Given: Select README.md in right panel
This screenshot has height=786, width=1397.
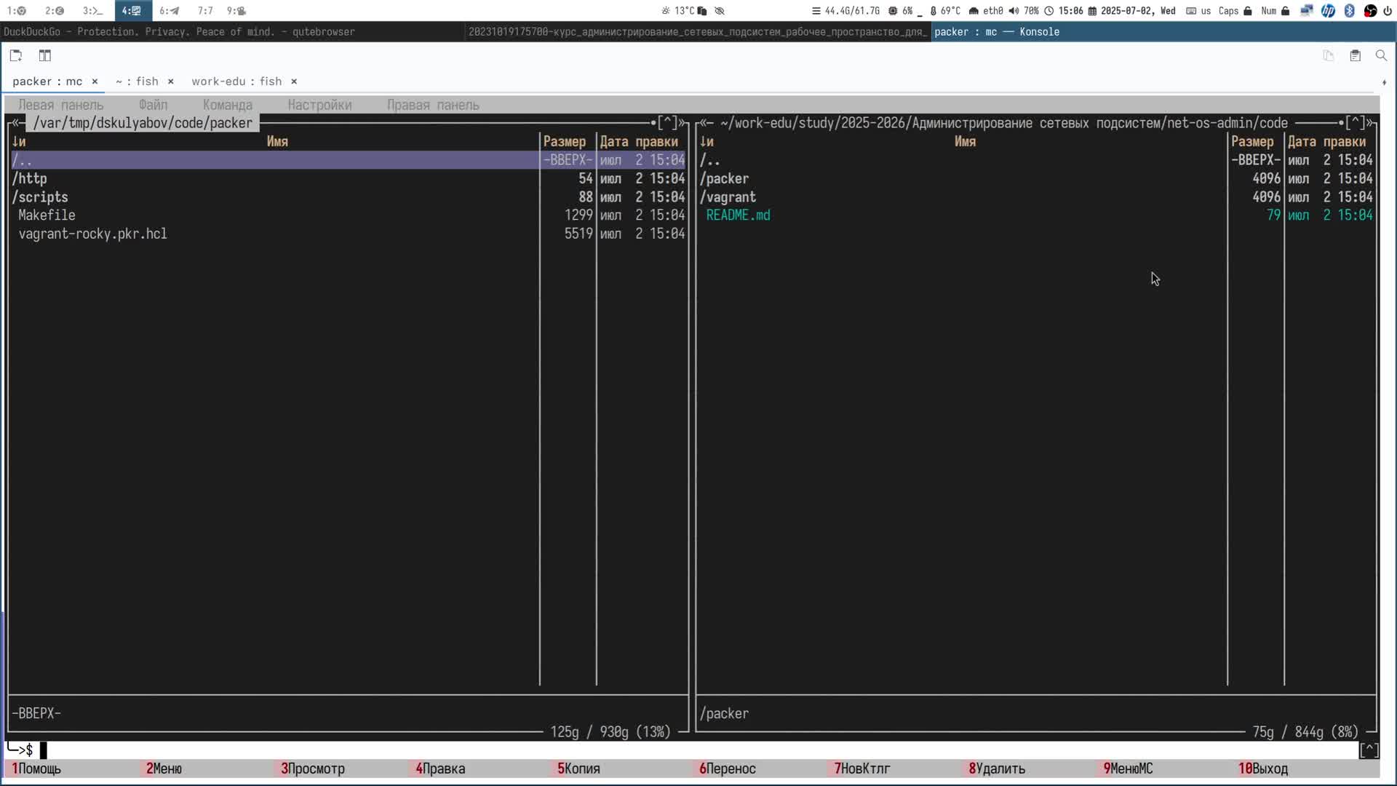Looking at the screenshot, I should point(1036,215).
